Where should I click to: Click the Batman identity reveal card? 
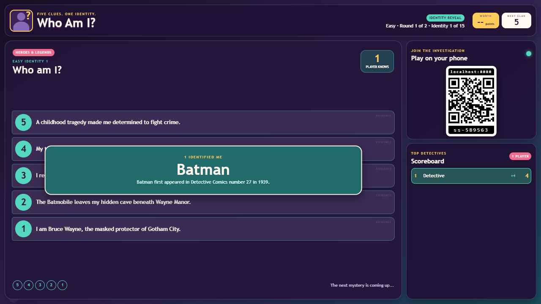tap(203, 170)
